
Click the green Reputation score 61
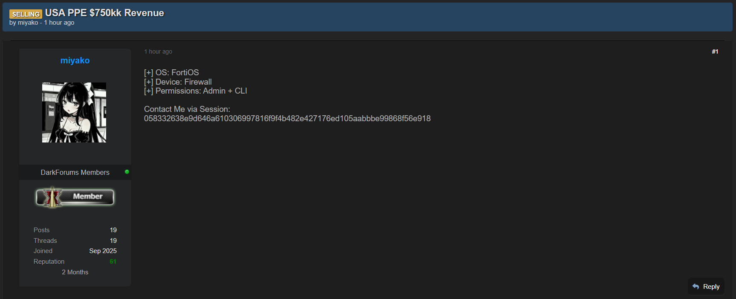coord(113,262)
